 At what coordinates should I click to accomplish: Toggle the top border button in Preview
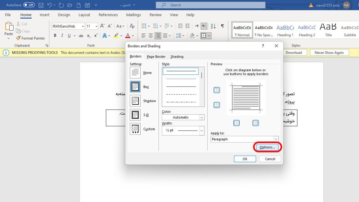(x=217, y=90)
